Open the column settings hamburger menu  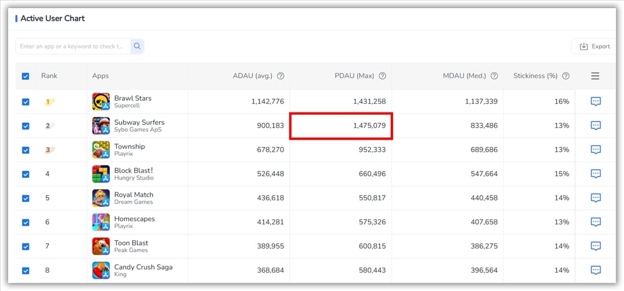click(595, 76)
